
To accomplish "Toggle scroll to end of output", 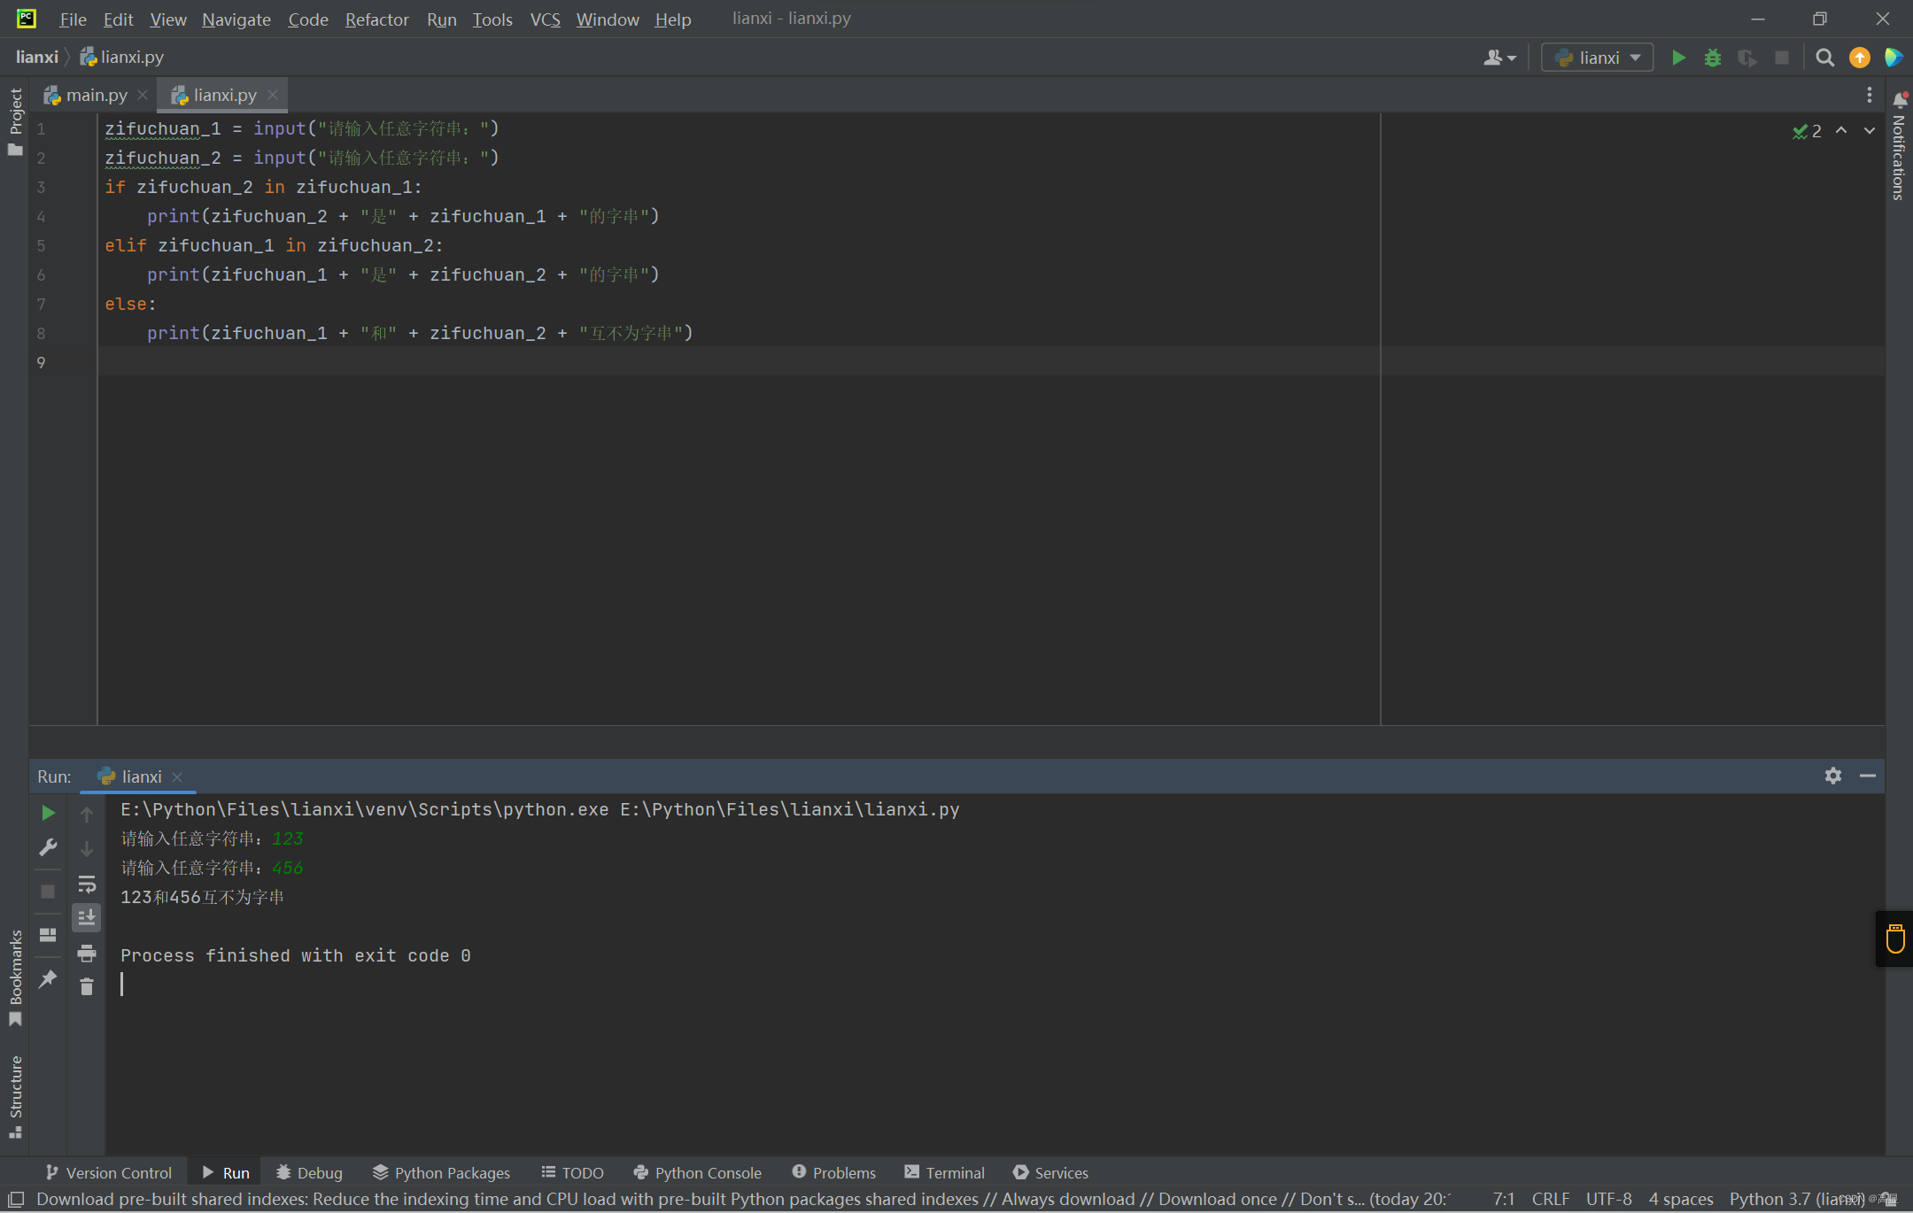I will pos(86,918).
